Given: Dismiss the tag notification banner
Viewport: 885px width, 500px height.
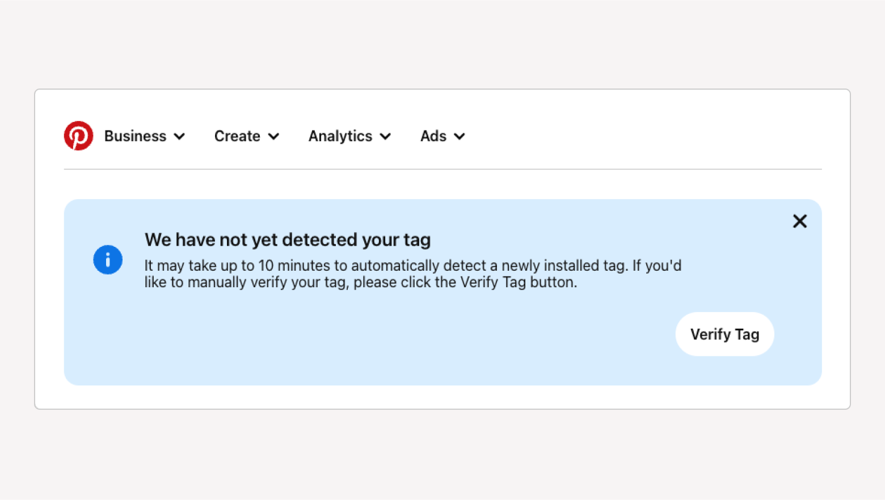Looking at the screenshot, I should click(800, 221).
